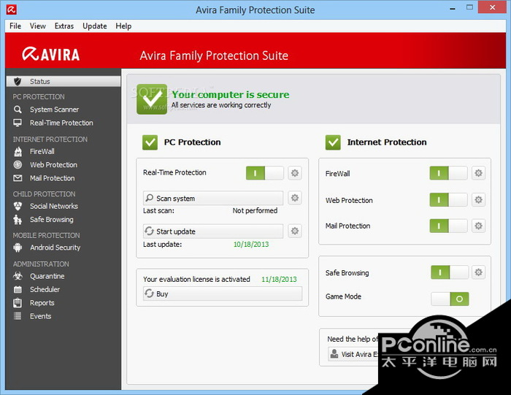The image size is (511, 395).
Task: Close the Avira window
Action: tap(493, 7)
